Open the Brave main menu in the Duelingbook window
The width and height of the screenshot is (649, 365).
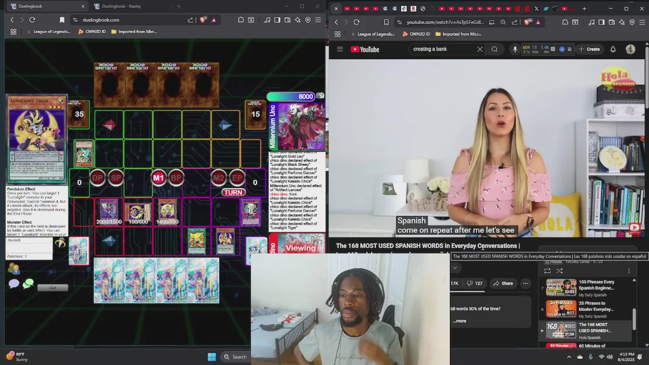318,20
